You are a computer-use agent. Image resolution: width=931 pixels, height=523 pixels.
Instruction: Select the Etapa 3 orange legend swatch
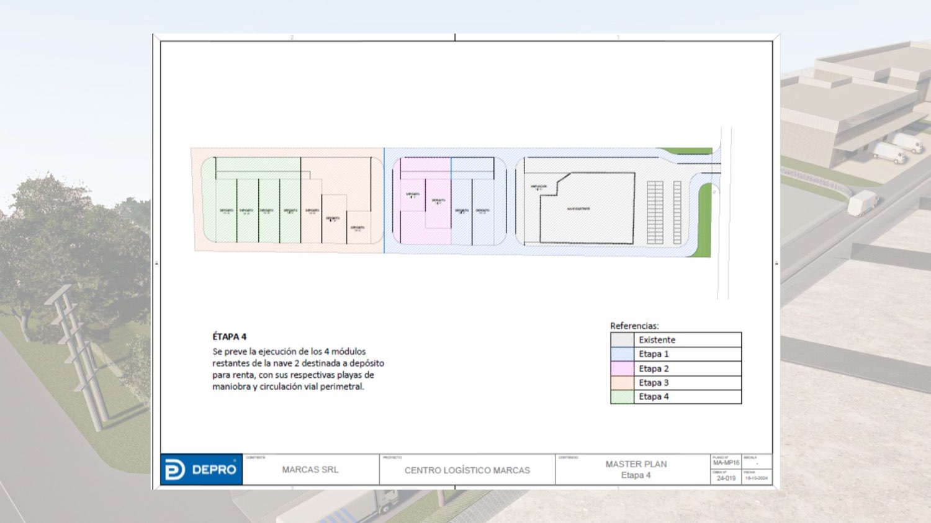point(622,383)
